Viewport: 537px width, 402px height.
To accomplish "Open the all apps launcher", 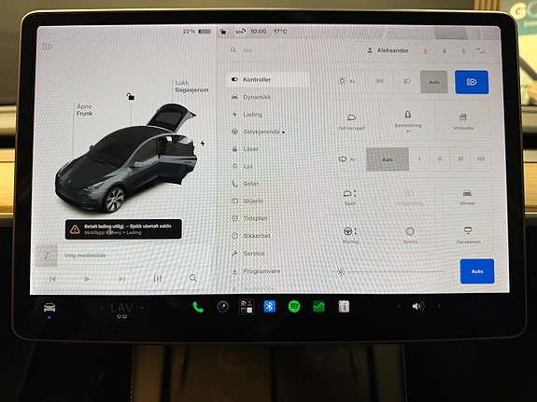I will [247, 307].
